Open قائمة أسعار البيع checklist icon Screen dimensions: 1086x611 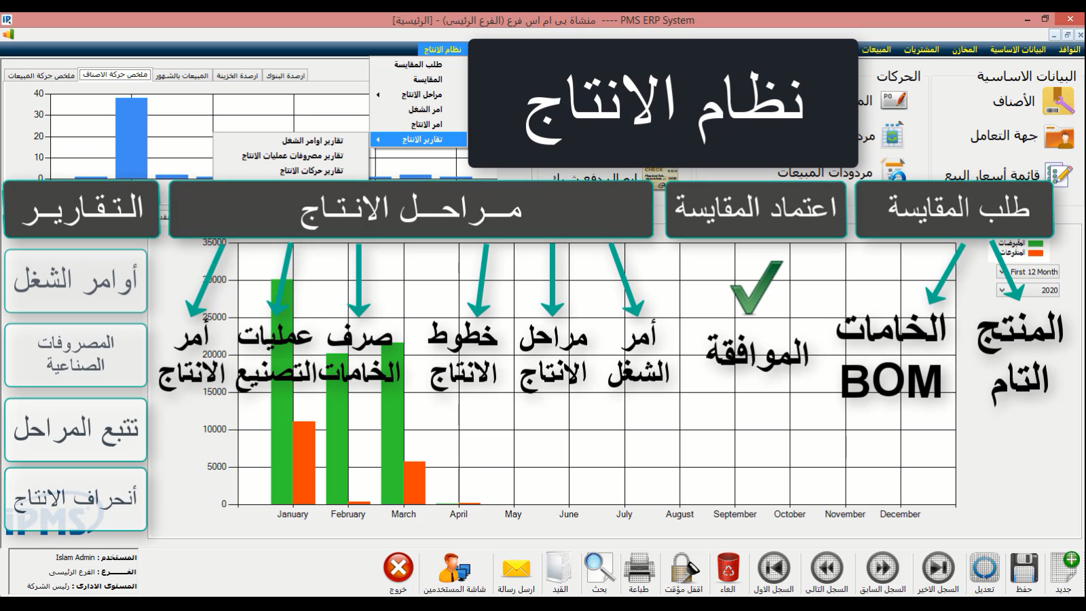(x=1059, y=174)
